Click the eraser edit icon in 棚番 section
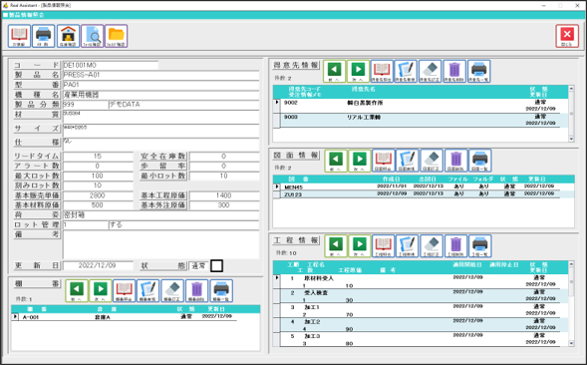Image resolution: width=587 pixels, height=365 pixels. point(172,291)
